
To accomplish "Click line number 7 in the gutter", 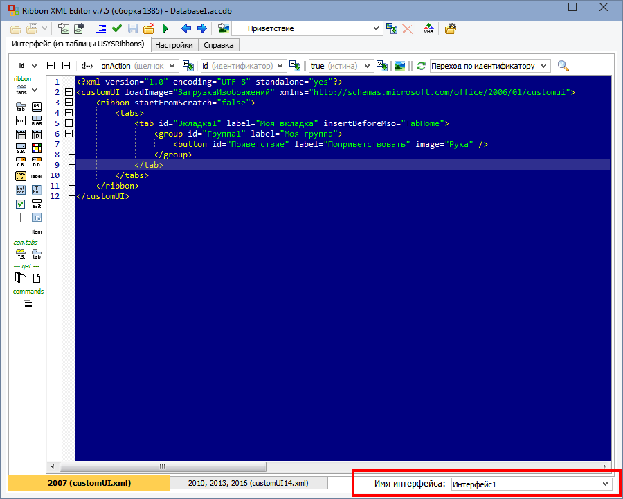I will [x=57, y=144].
